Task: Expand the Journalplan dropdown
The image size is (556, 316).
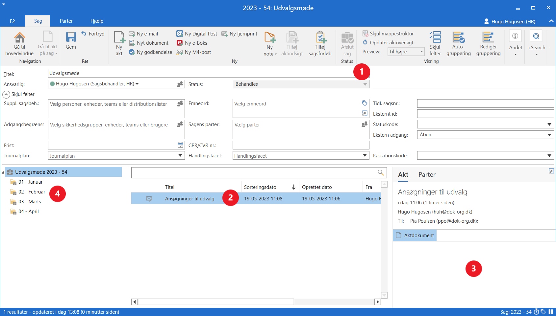Action: click(180, 156)
